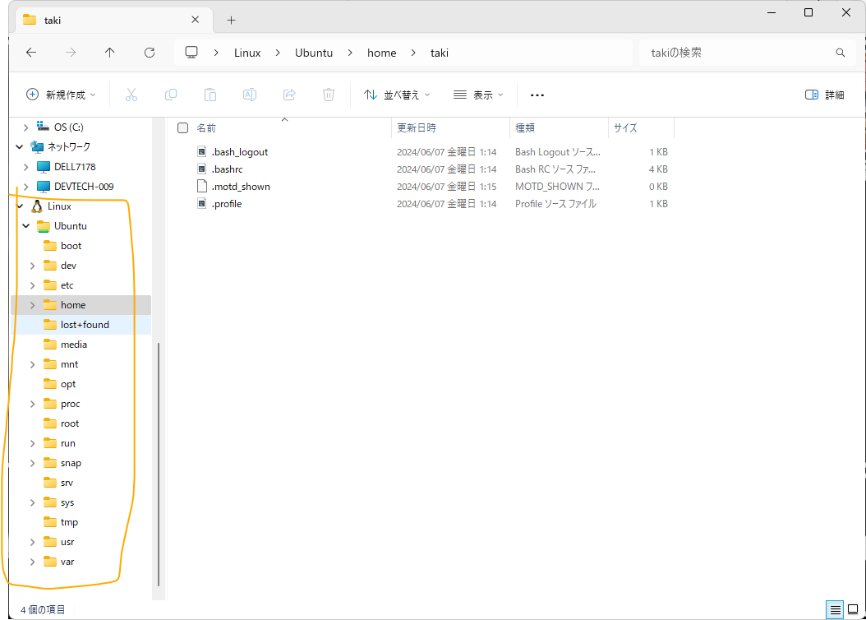The image size is (866, 620).
Task: Open a new tab with plus button
Action: (231, 21)
